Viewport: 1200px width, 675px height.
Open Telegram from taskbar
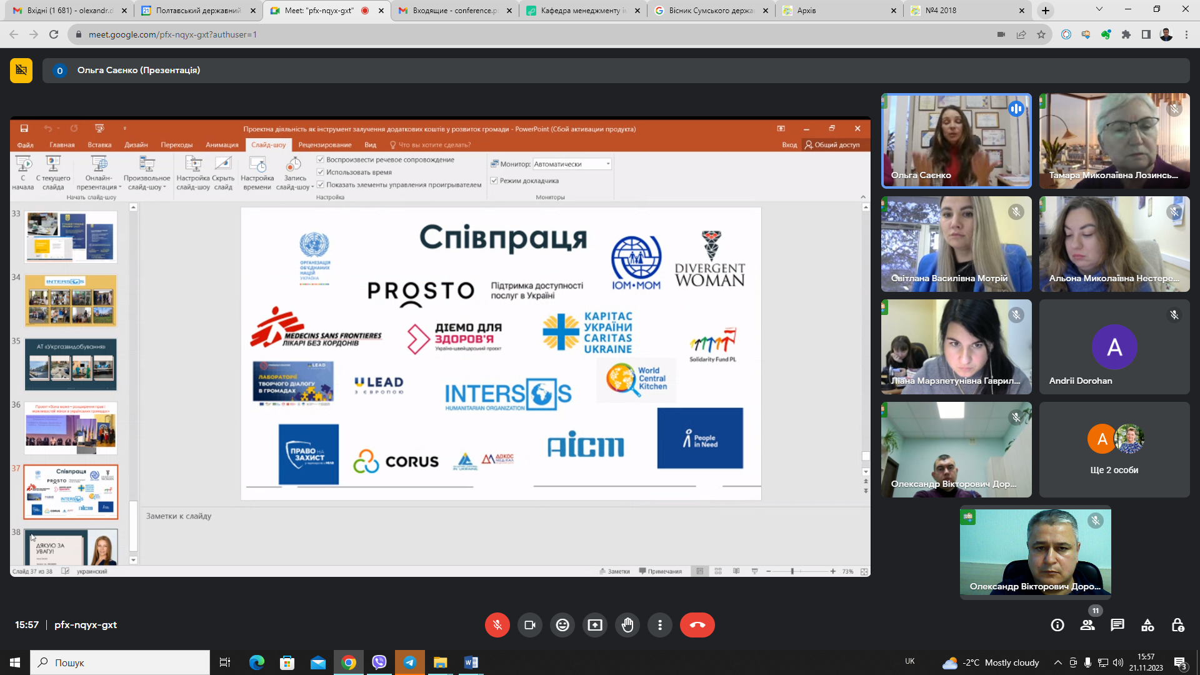(410, 662)
